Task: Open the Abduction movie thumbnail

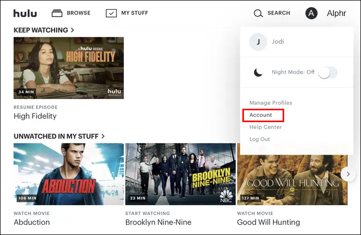Action: click(x=69, y=174)
